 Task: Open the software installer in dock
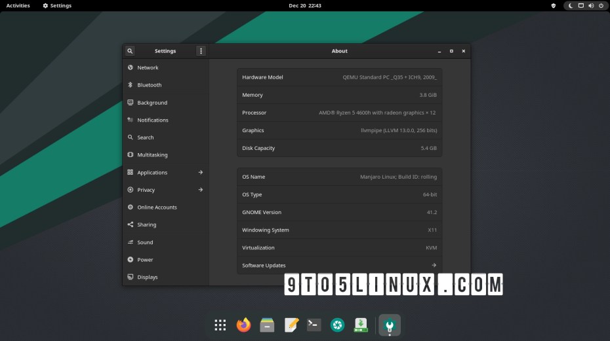click(361, 325)
